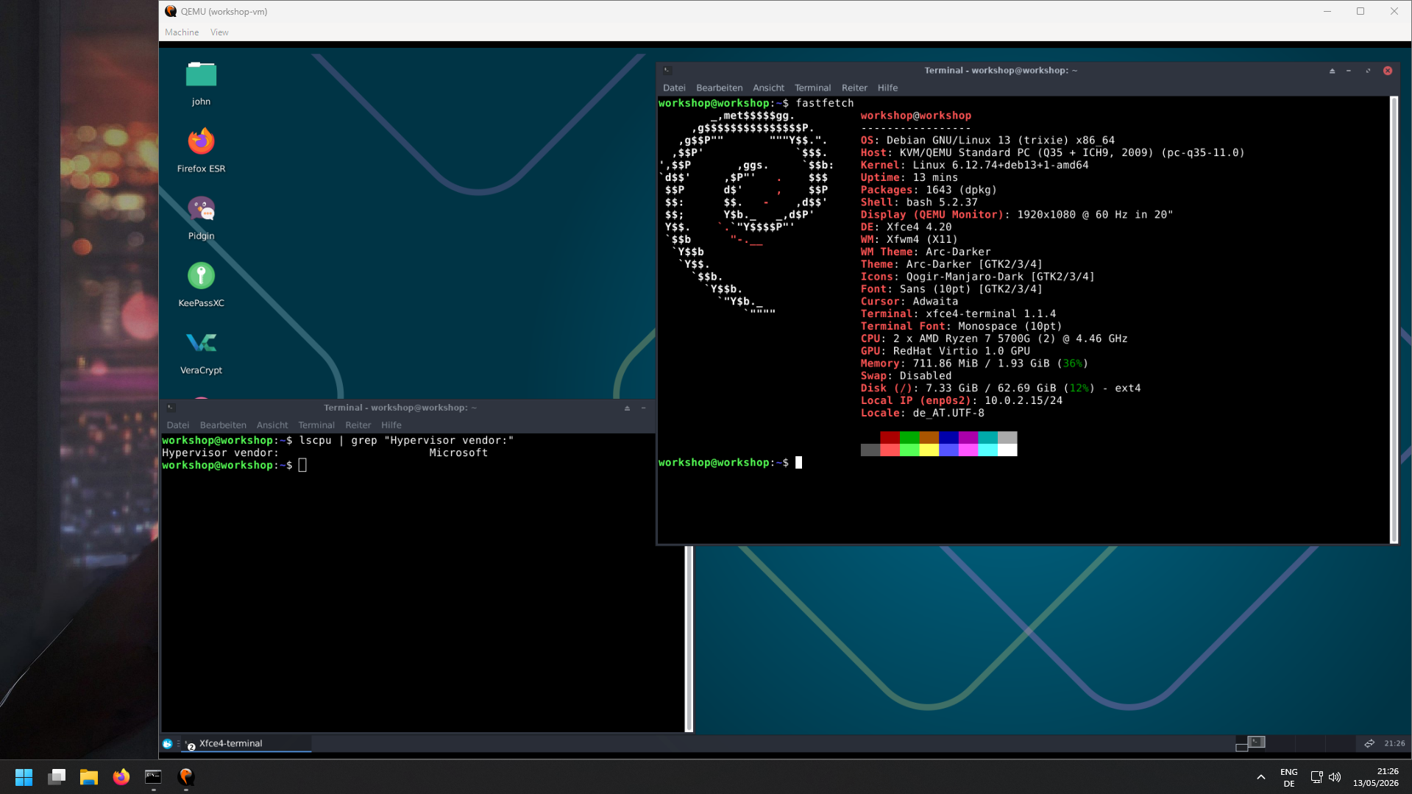This screenshot has height=794, width=1412.
Task: Click the white block in fastfetch palette
Action: 1007,450
